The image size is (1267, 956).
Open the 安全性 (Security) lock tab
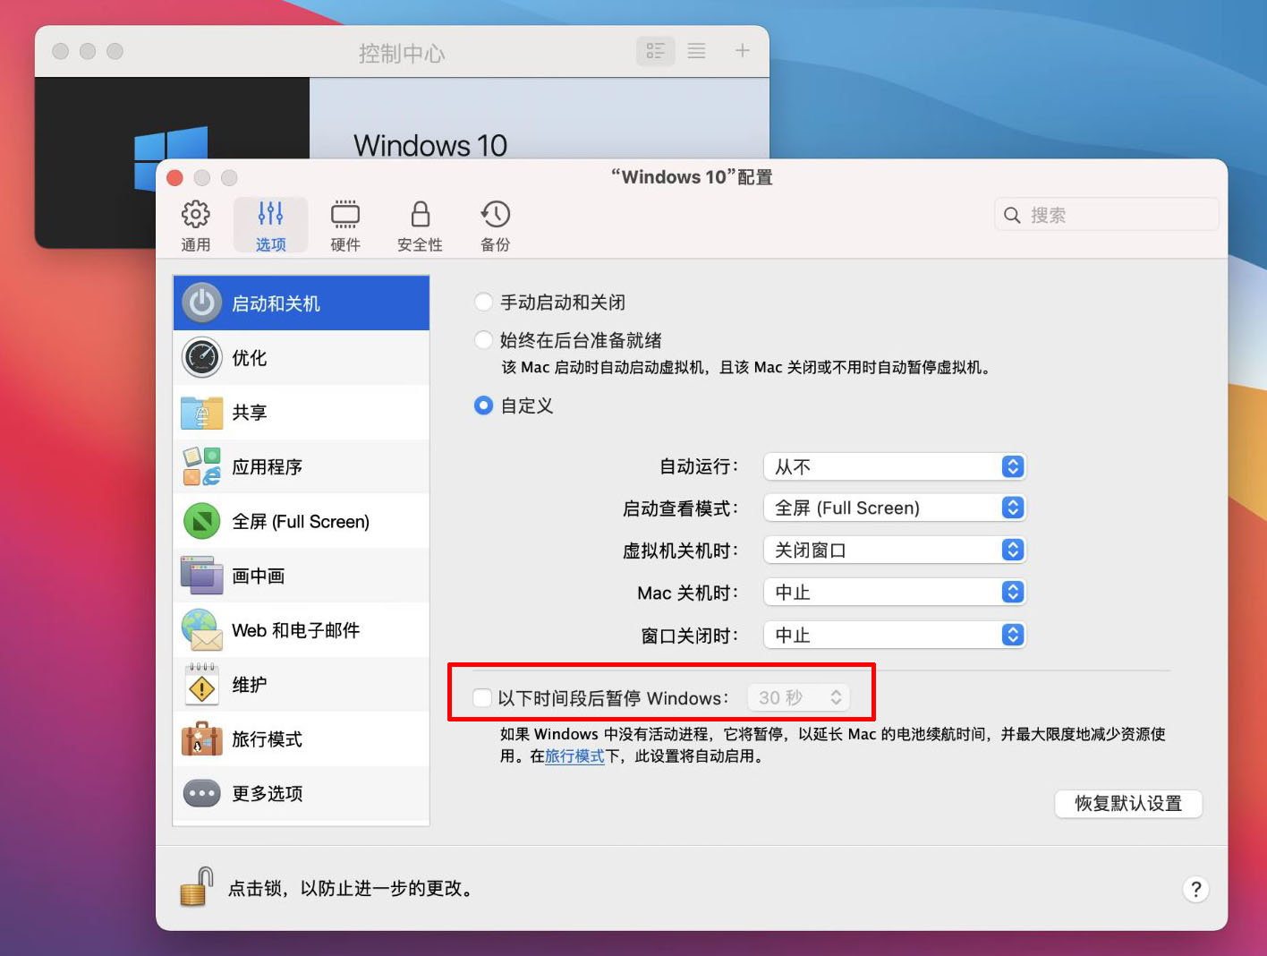point(420,226)
